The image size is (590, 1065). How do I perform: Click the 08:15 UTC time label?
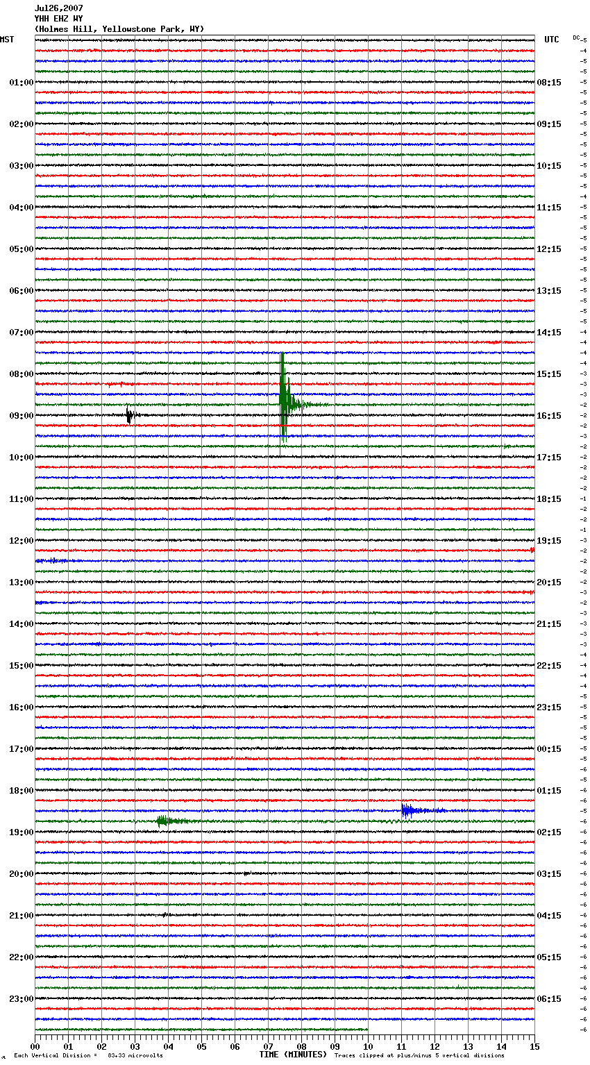[549, 83]
